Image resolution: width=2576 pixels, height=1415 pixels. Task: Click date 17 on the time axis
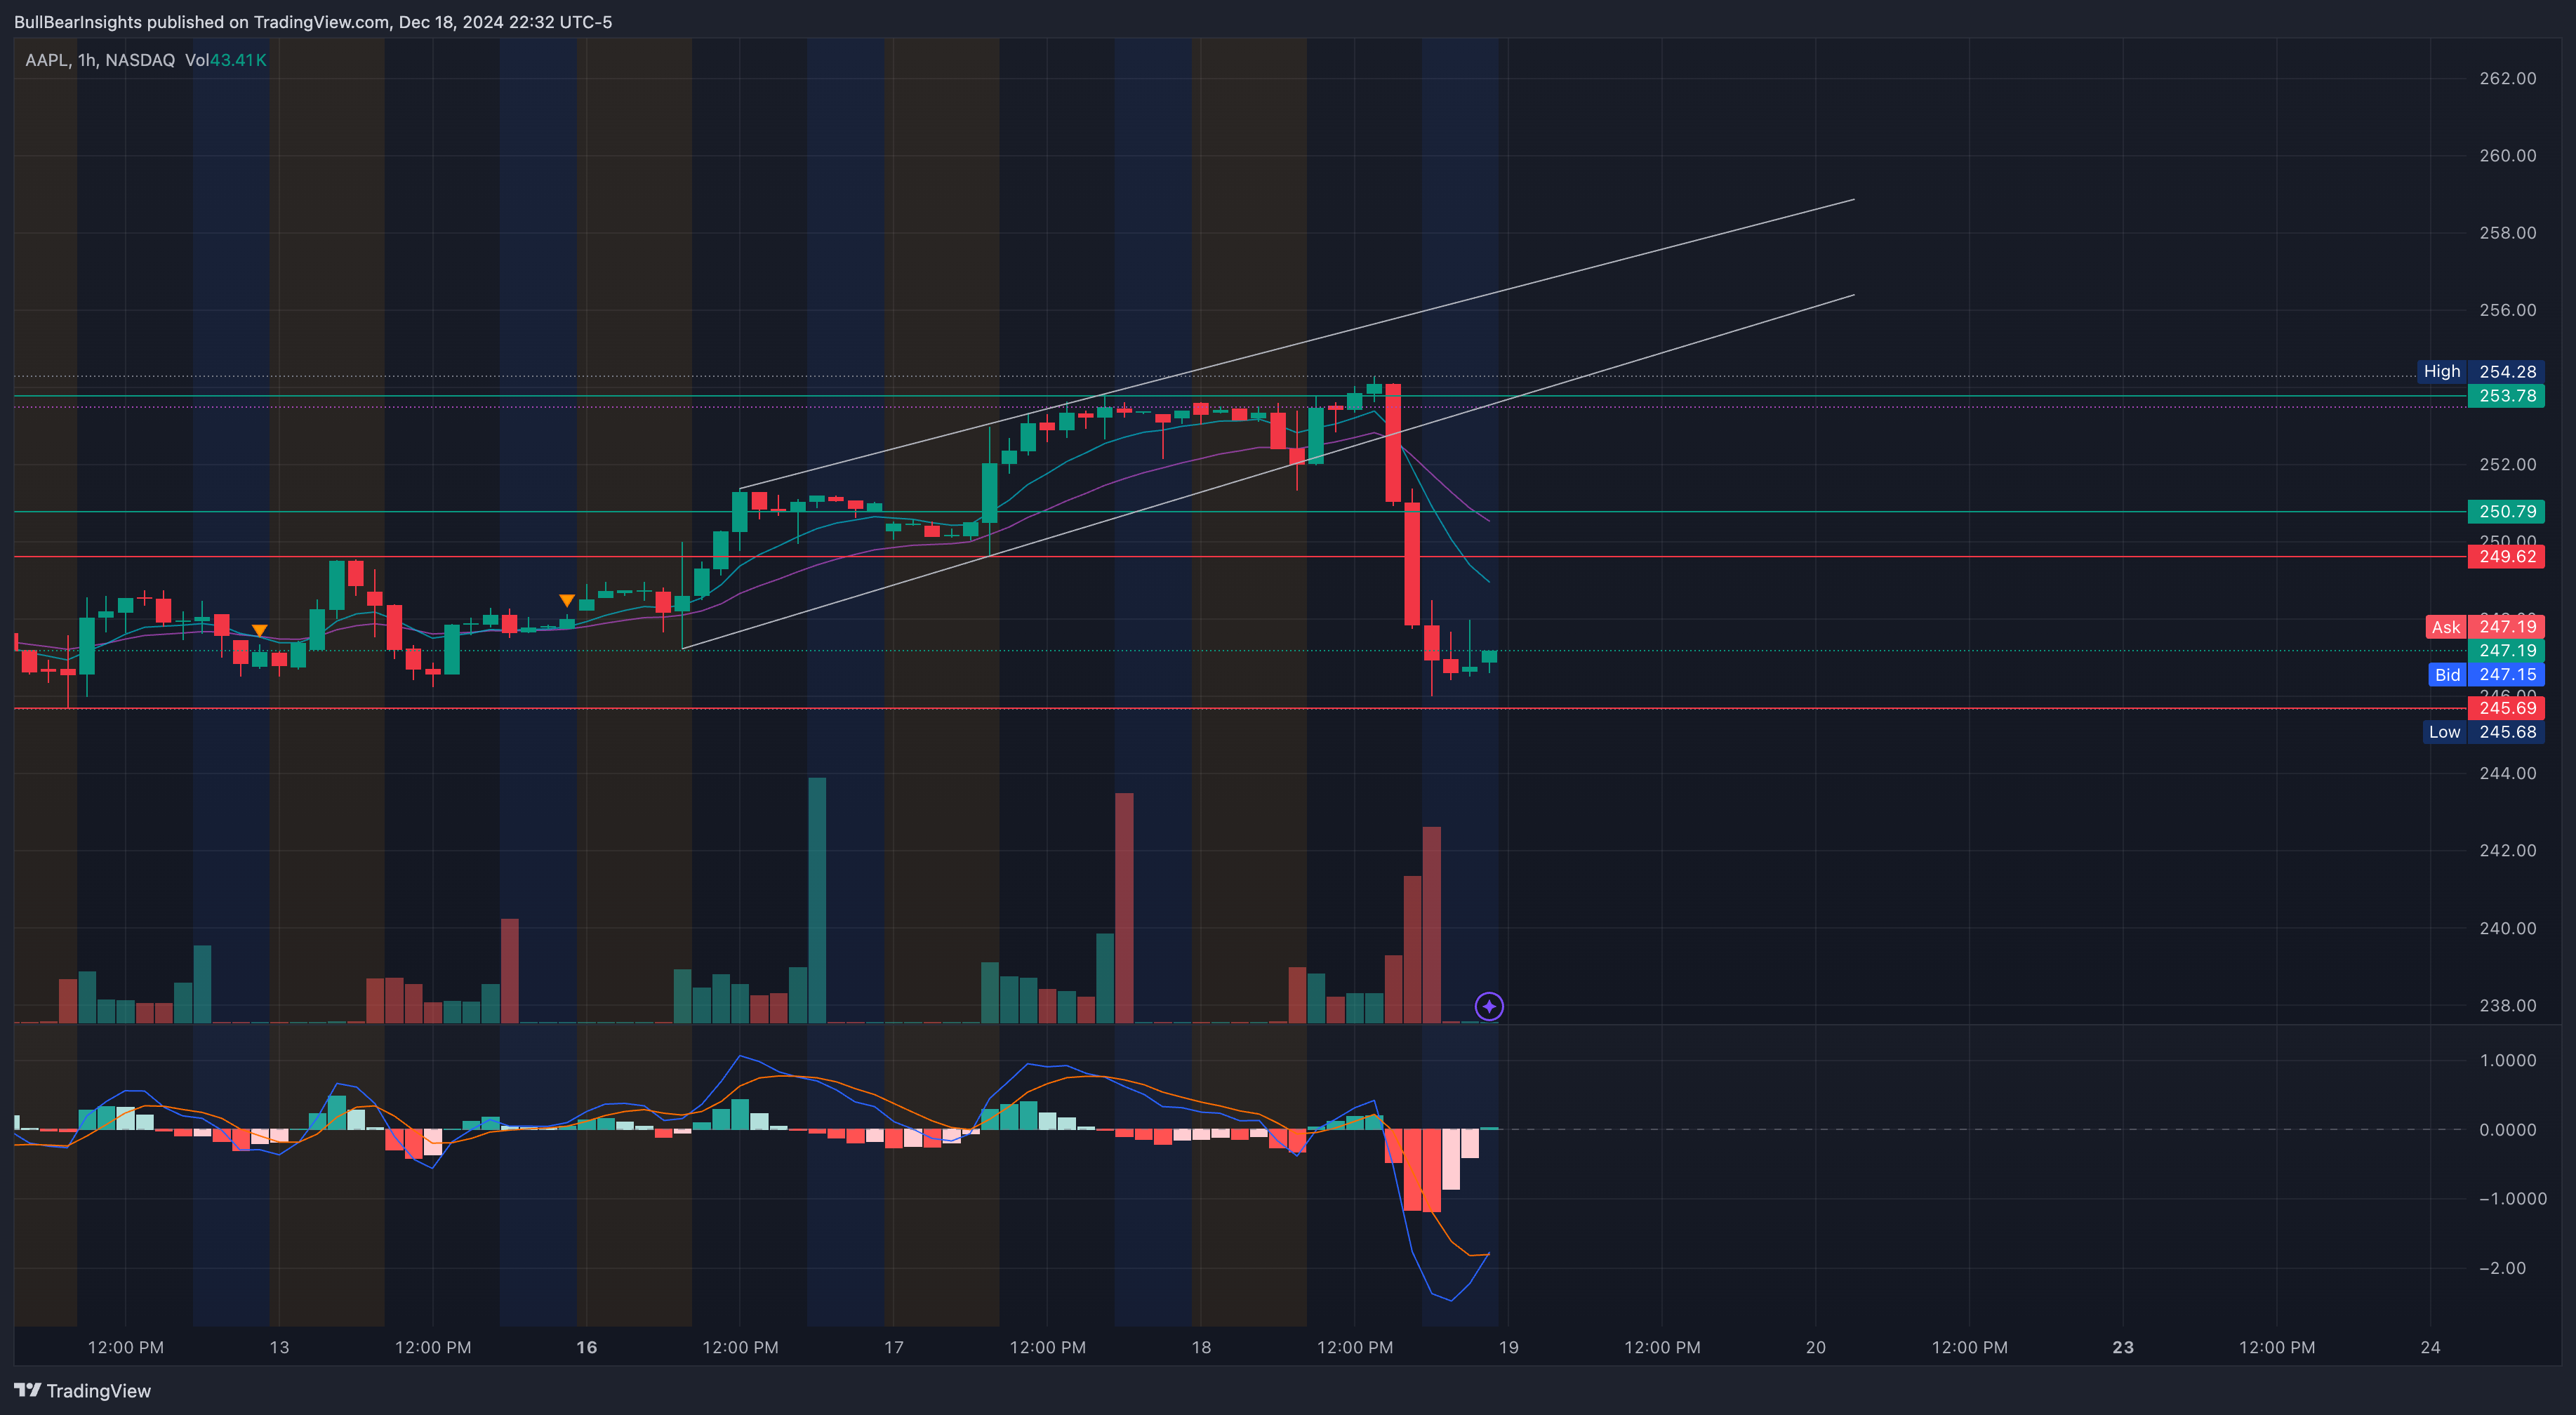(894, 1348)
